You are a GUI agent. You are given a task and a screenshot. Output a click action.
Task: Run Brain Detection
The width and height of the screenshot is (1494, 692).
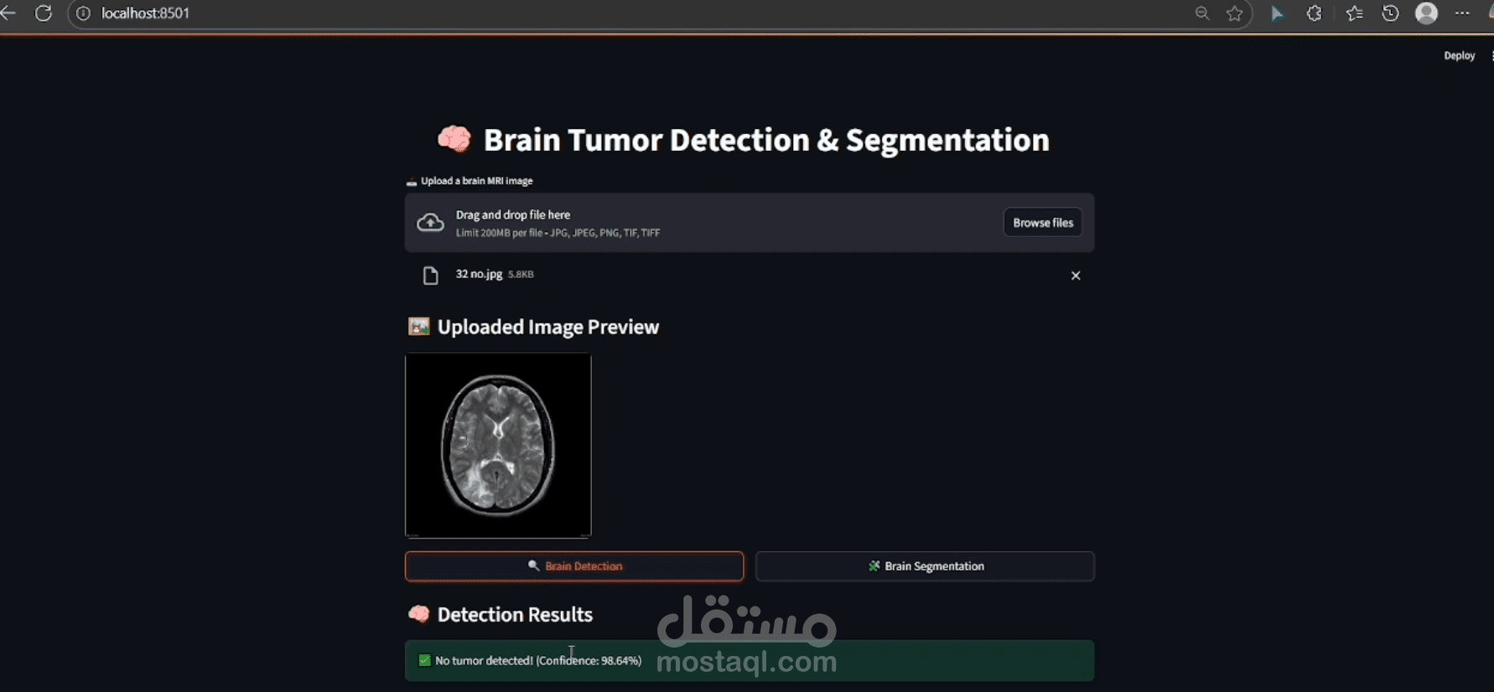pyautogui.click(x=574, y=566)
